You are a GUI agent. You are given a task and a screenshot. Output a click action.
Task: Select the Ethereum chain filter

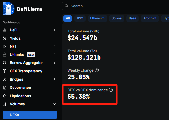point(98,18)
